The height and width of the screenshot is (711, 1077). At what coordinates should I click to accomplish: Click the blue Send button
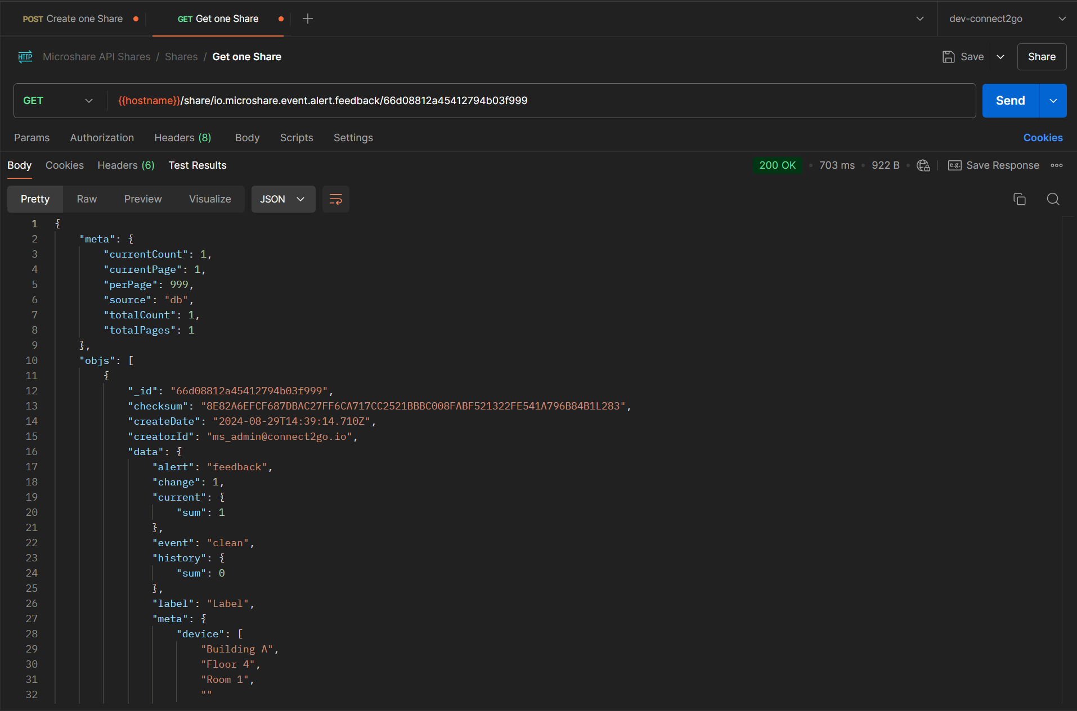tap(1010, 101)
